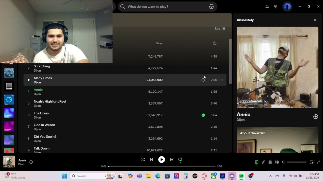Open Discord from the taskbar
323x181 pixels.
click(x=232, y=176)
